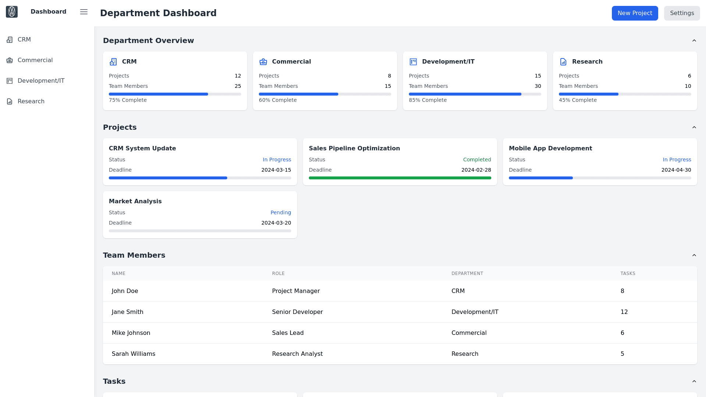This screenshot has width=706, height=397.
Task: Click the CRM building icon in sidebar
Action: click(x=10, y=40)
